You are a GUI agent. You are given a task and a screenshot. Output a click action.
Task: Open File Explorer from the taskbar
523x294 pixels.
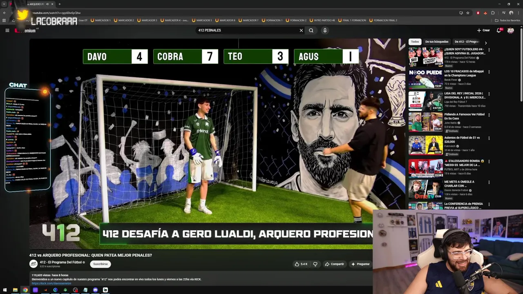pos(15,290)
